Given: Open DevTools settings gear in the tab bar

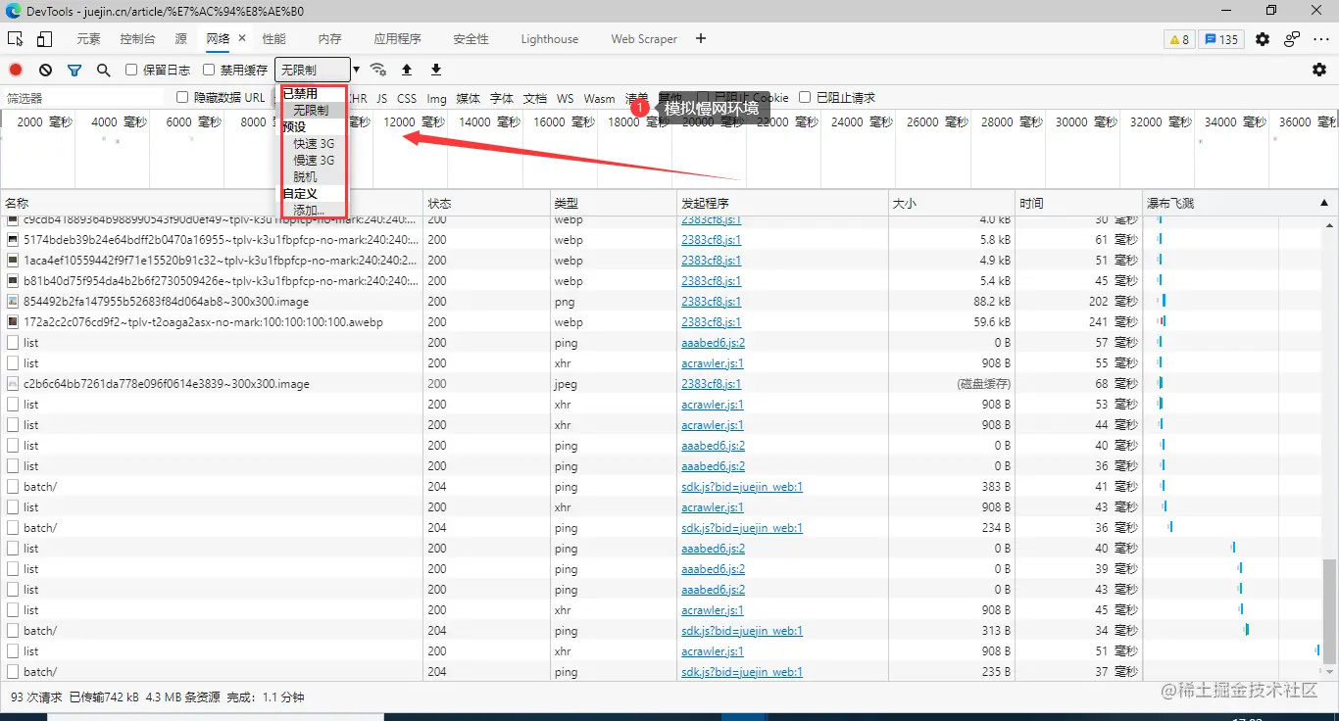Looking at the screenshot, I should tap(1263, 39).
